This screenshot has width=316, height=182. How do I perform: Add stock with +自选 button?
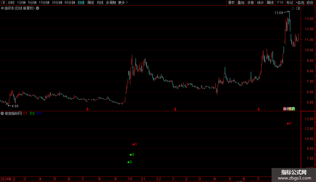click(300, 3)
